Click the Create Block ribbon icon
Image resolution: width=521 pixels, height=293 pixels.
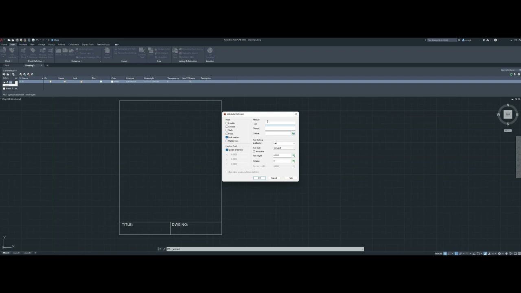pos(23,52)
